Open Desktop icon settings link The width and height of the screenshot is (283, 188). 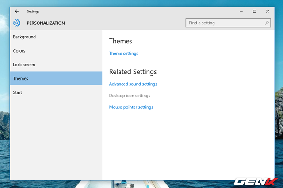coord(130,96)
